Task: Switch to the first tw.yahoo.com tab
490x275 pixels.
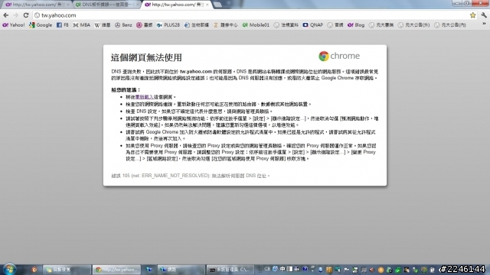Action: pos(36,5)
